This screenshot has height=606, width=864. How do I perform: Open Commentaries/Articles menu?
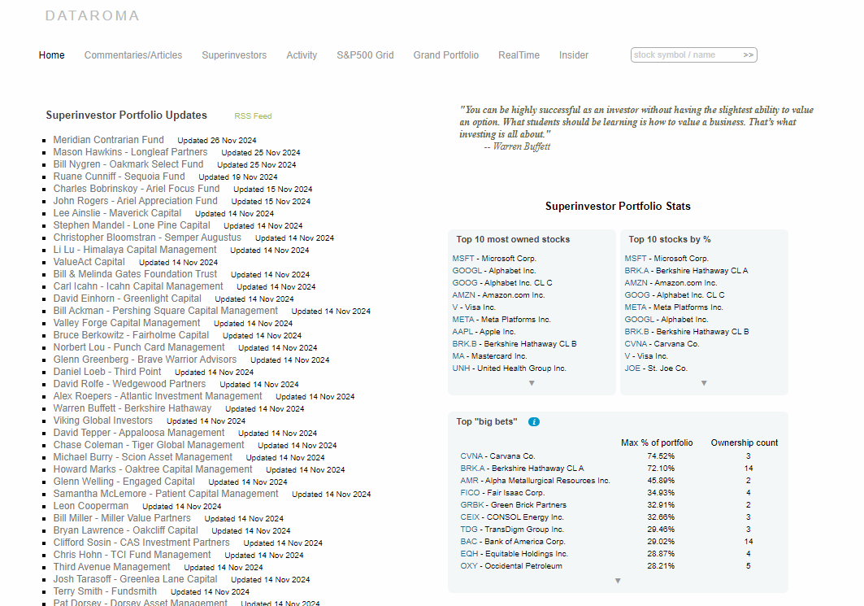tap(133, 55)
